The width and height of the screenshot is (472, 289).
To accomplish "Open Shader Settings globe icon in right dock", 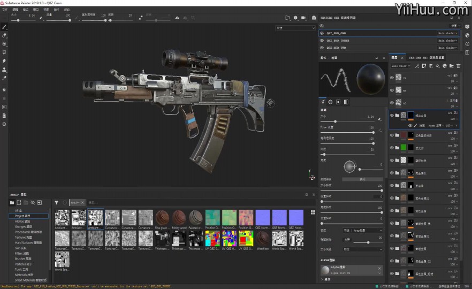I will [467, 35].
